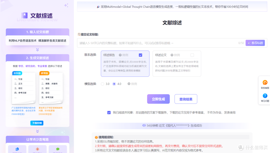Open the 常见问题 question mark icon
Viewport: 270px width, 153px height.
point(265,96)
